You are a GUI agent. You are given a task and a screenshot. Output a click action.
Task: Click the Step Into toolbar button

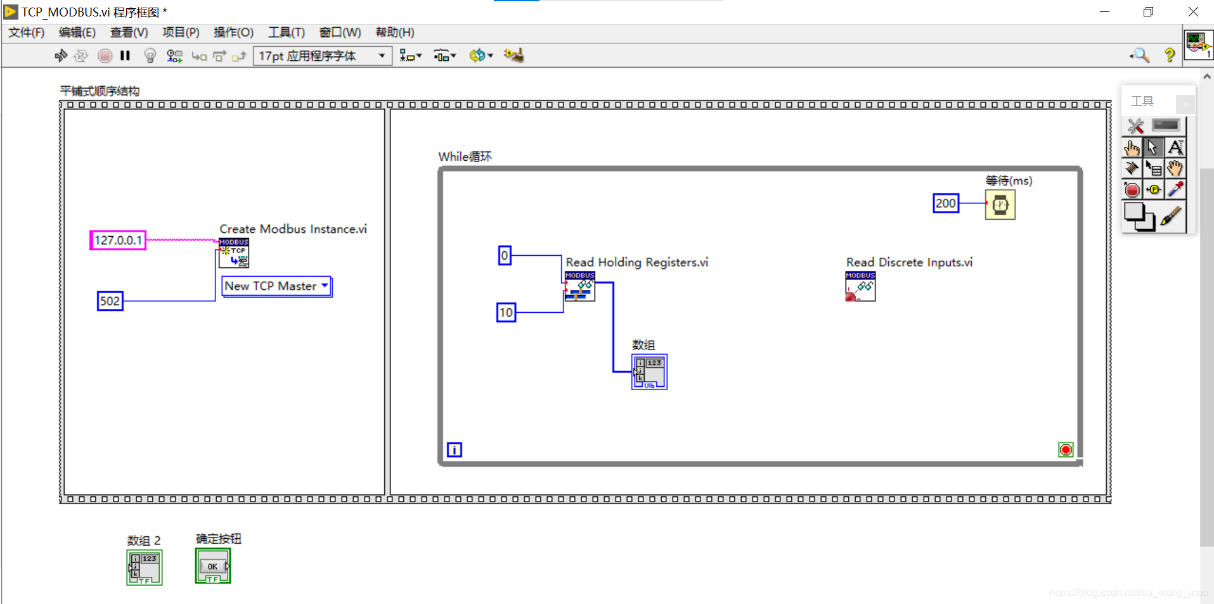pyautogui.click(x=199, y=56)
